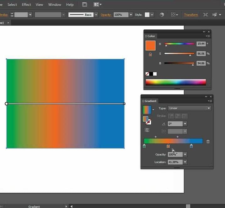Click the Bridge icon in menu bar

pyautogui.click(x=84, y=4)
